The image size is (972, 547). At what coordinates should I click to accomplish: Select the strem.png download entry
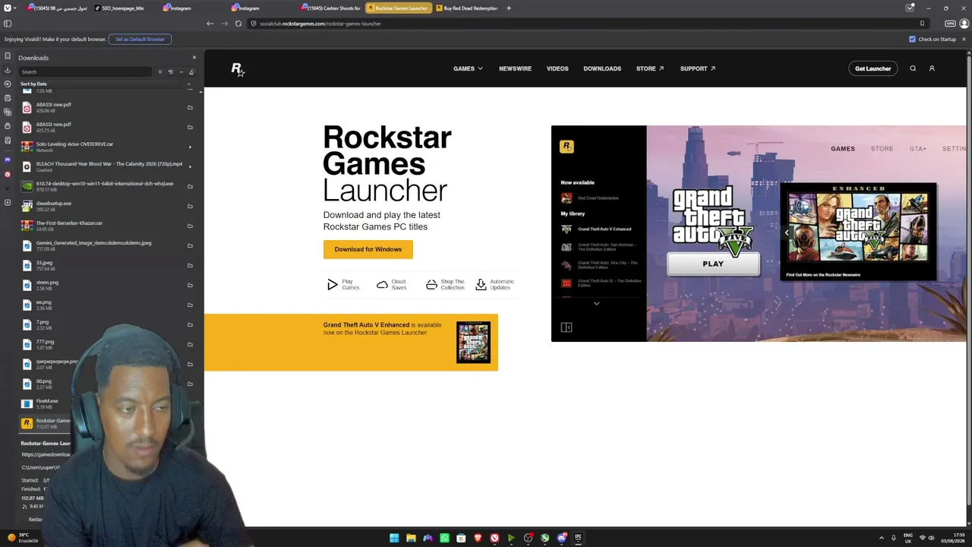point(106,285)
